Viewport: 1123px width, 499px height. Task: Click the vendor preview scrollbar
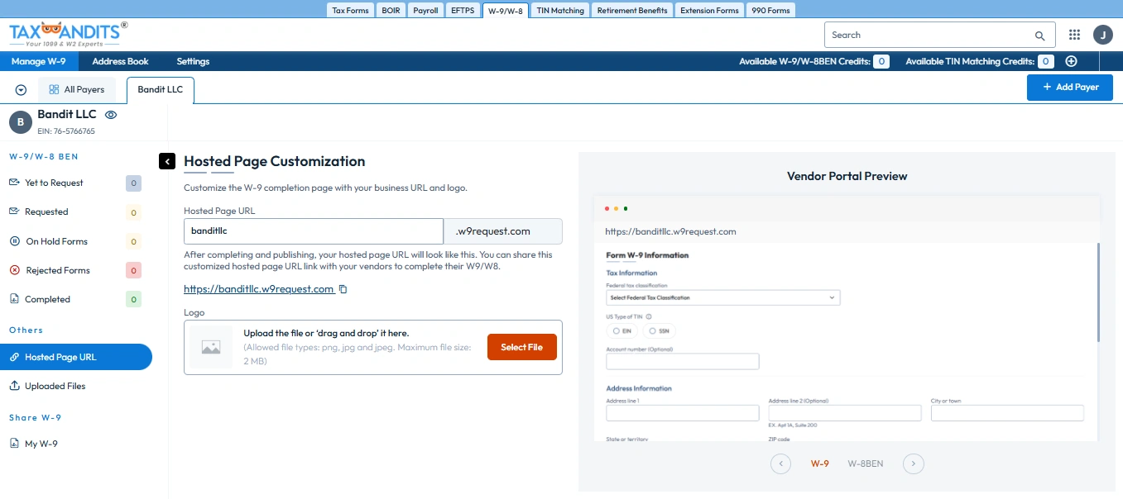tap(1098, 292)
